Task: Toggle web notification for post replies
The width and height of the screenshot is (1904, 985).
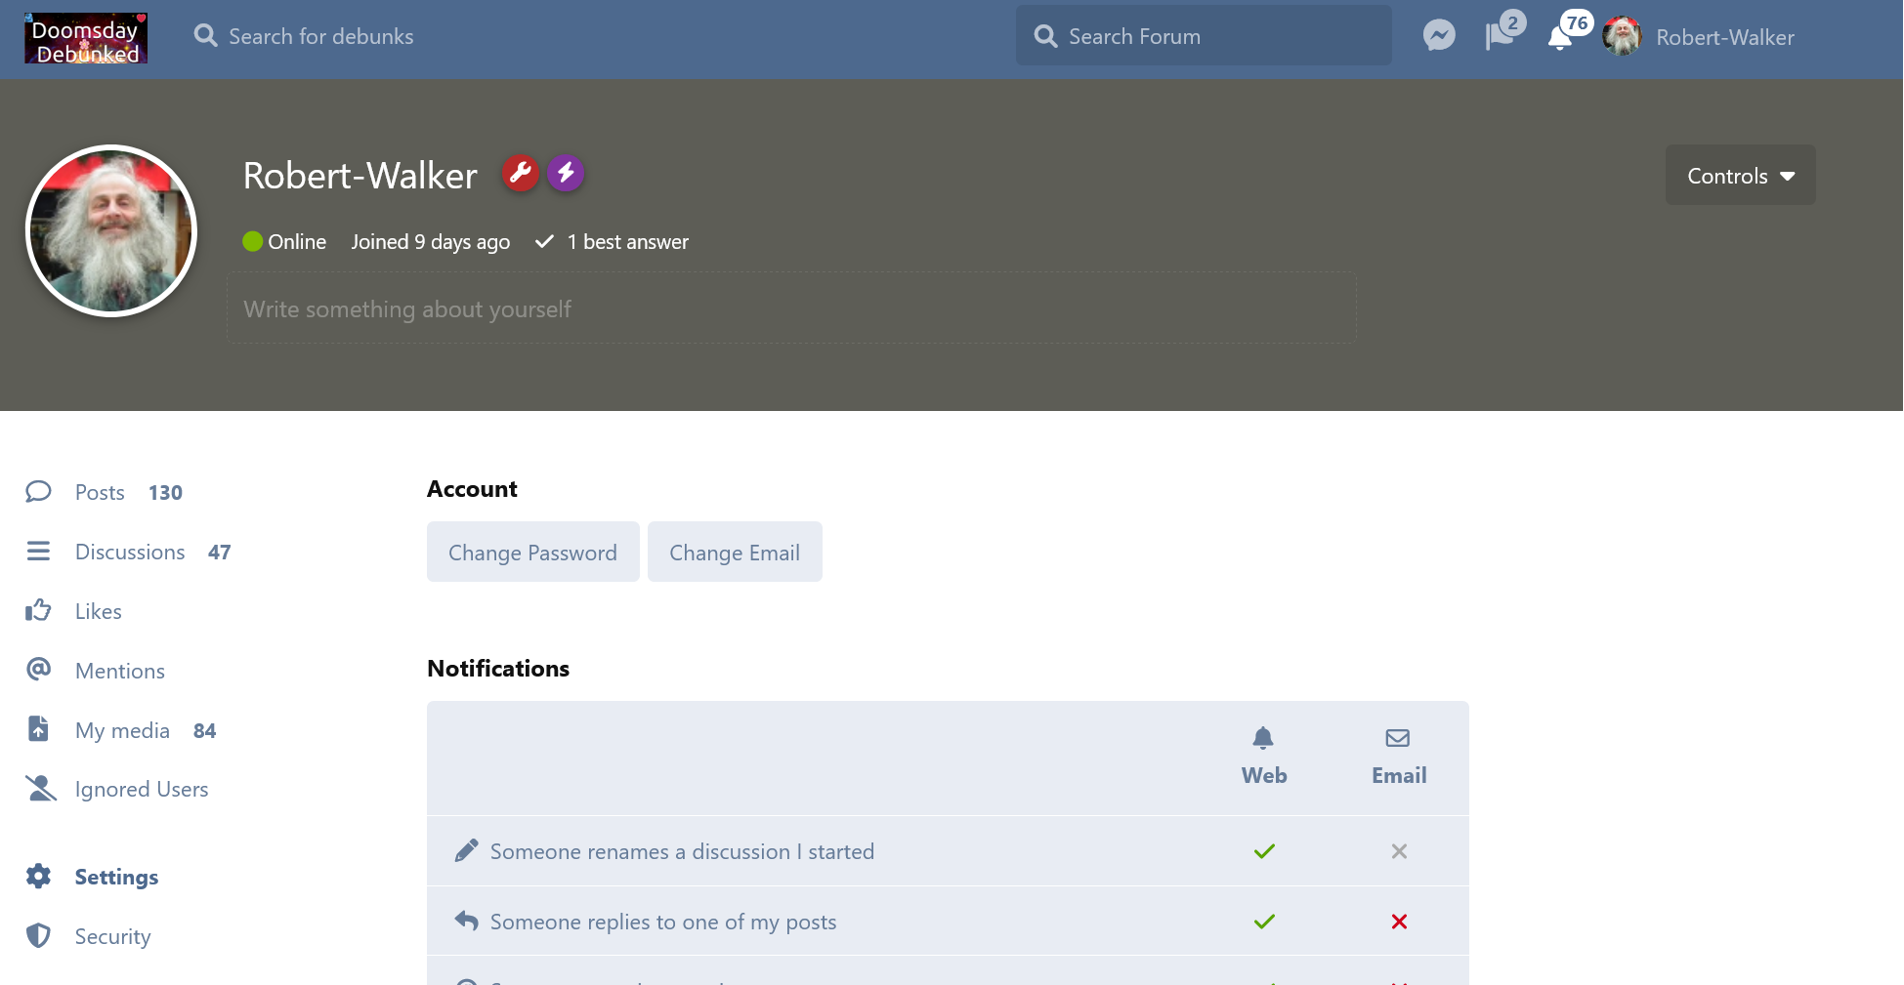Action: [1263, 922]
